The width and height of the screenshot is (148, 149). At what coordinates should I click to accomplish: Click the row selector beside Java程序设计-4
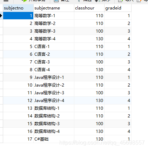point(1,101)
